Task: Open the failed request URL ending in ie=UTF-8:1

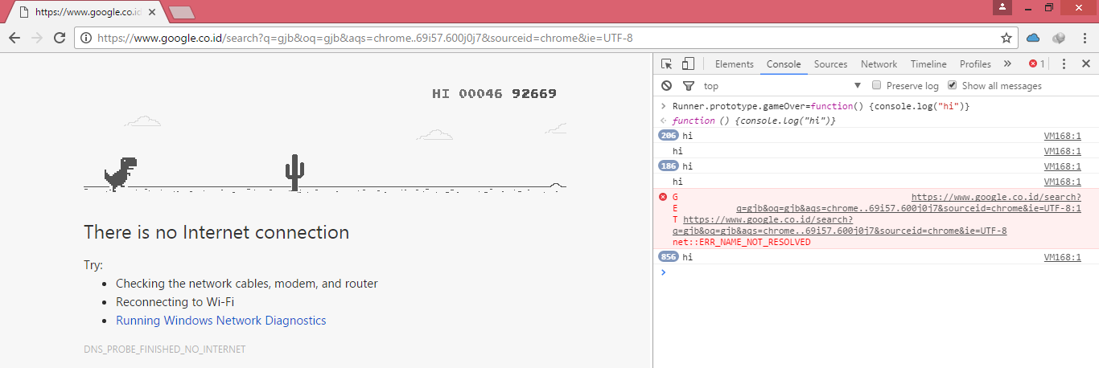Action: tap(909, 202)
